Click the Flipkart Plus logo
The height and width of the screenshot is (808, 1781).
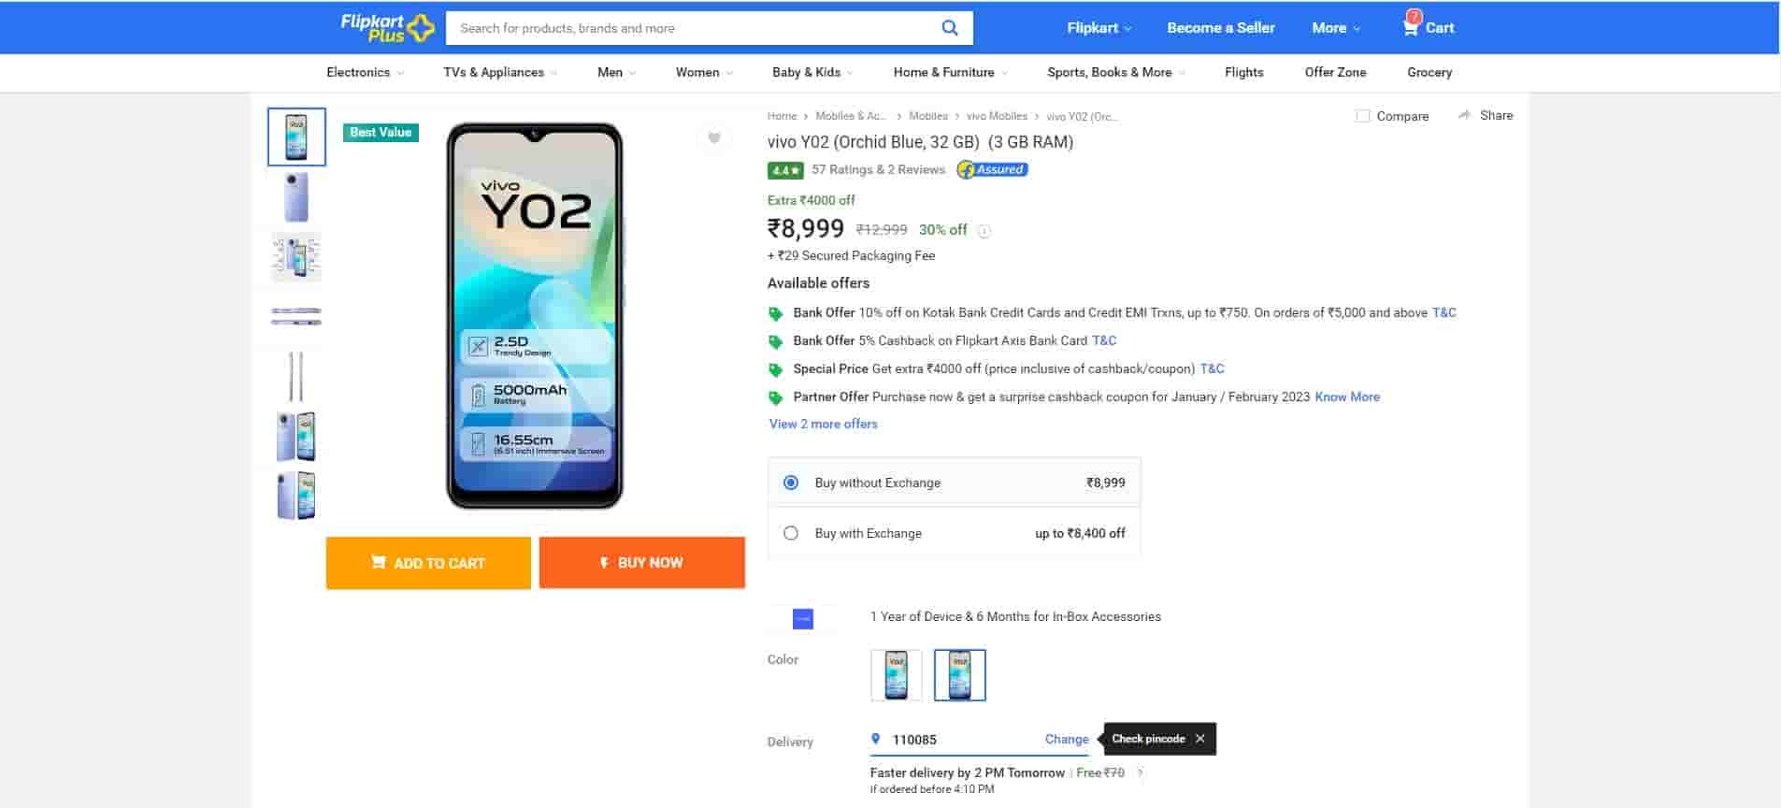(x=387, y=28)
